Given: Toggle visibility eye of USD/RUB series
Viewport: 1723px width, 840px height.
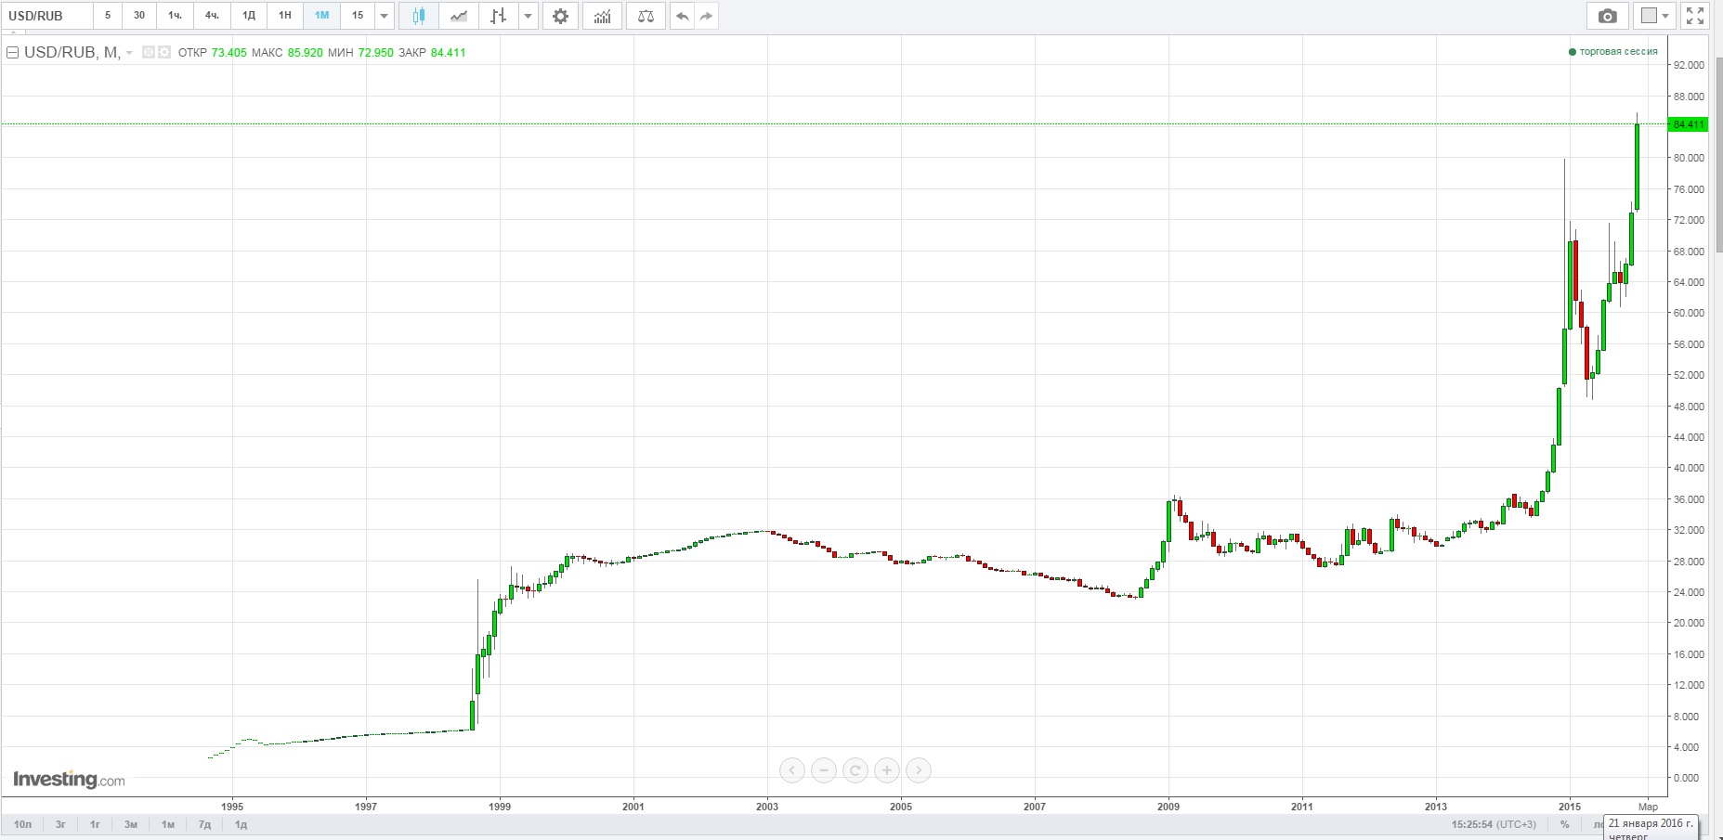Looking at the screenshot, I should (x=148, y=53).
